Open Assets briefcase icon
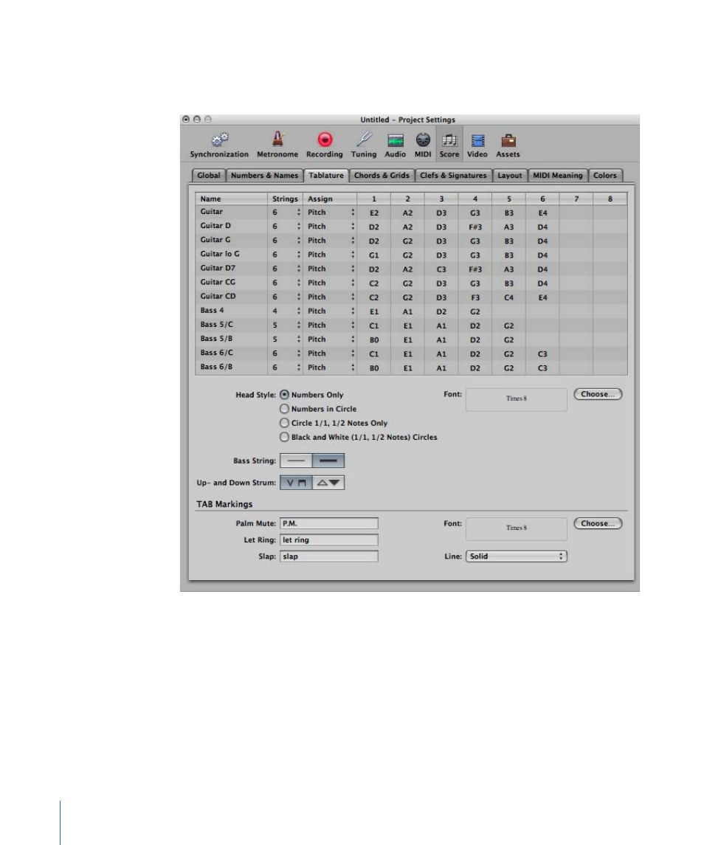 point(508,140)
